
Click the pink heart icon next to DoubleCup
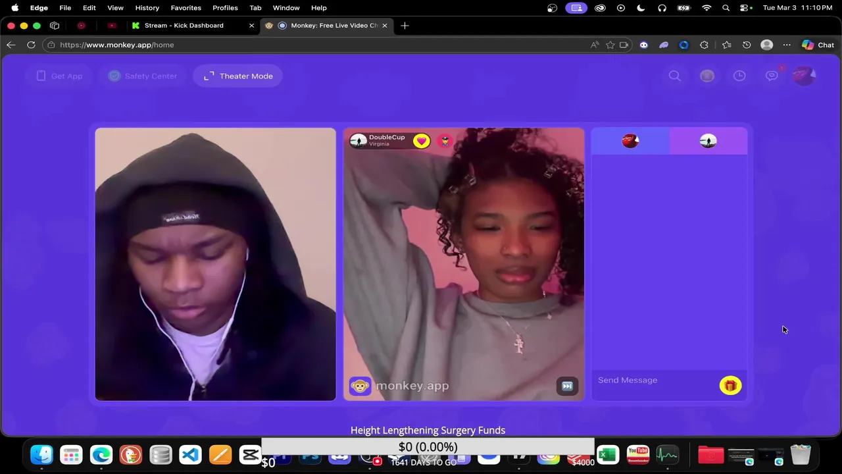coord(421,141)
